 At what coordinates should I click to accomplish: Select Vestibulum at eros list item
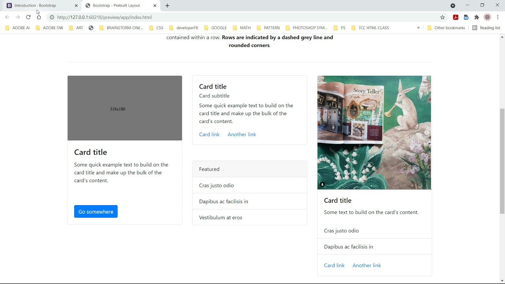click(x=250, y=217)
